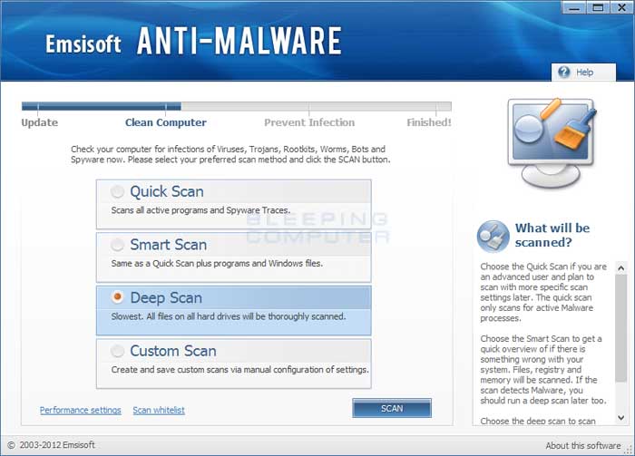This screenshot has height=456, width=635.
Task: Click the window resize grip in corner
Action: (629, 449)
